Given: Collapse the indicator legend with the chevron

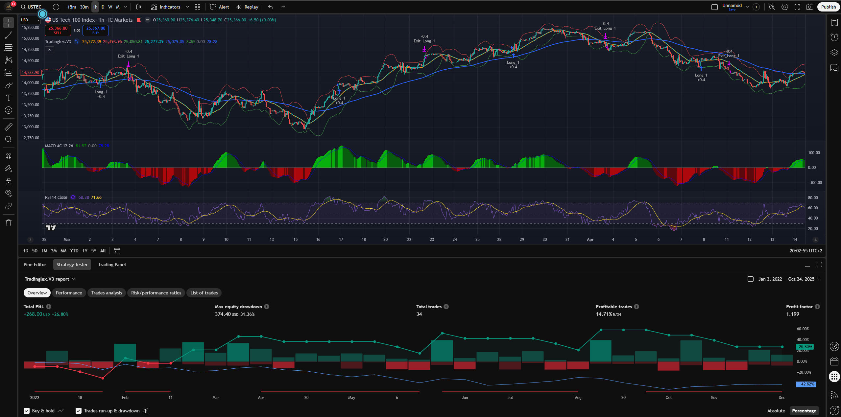Looking at the screenshot, I should pos(49,50).
